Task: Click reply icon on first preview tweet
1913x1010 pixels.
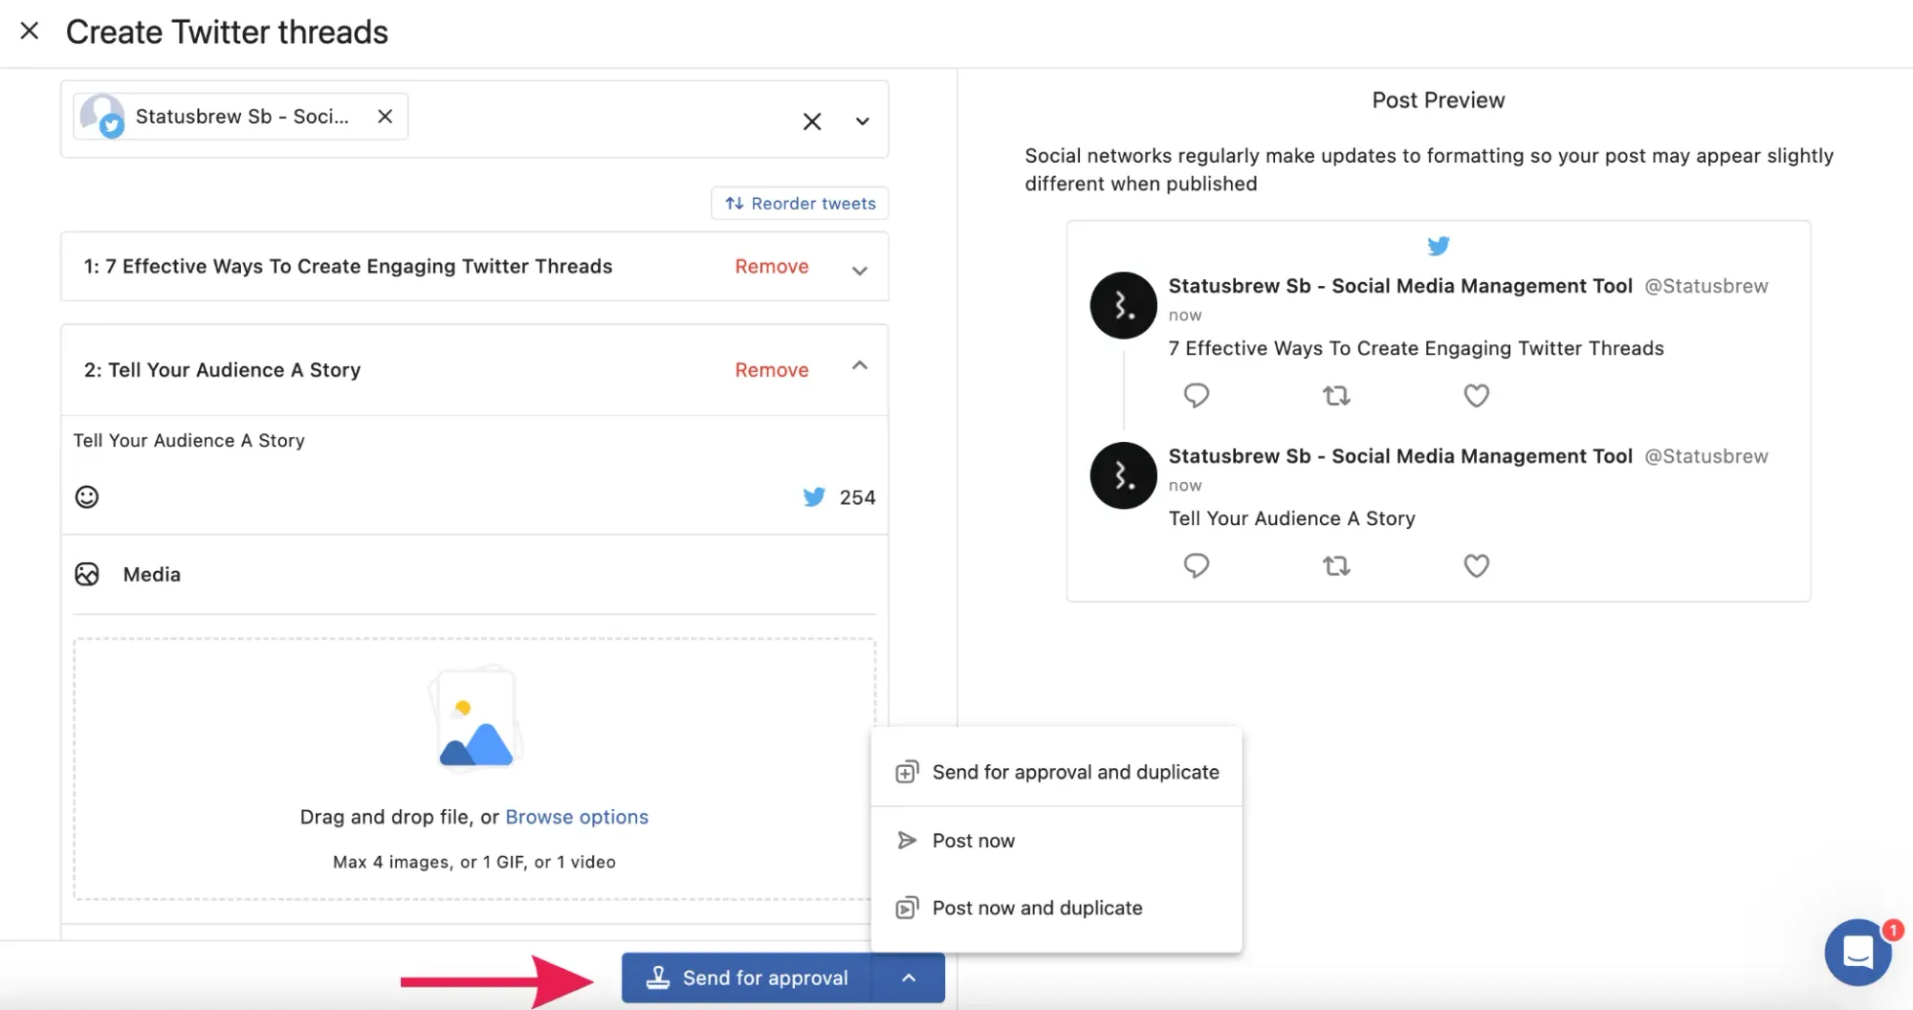Action: tap(1196, 395)
